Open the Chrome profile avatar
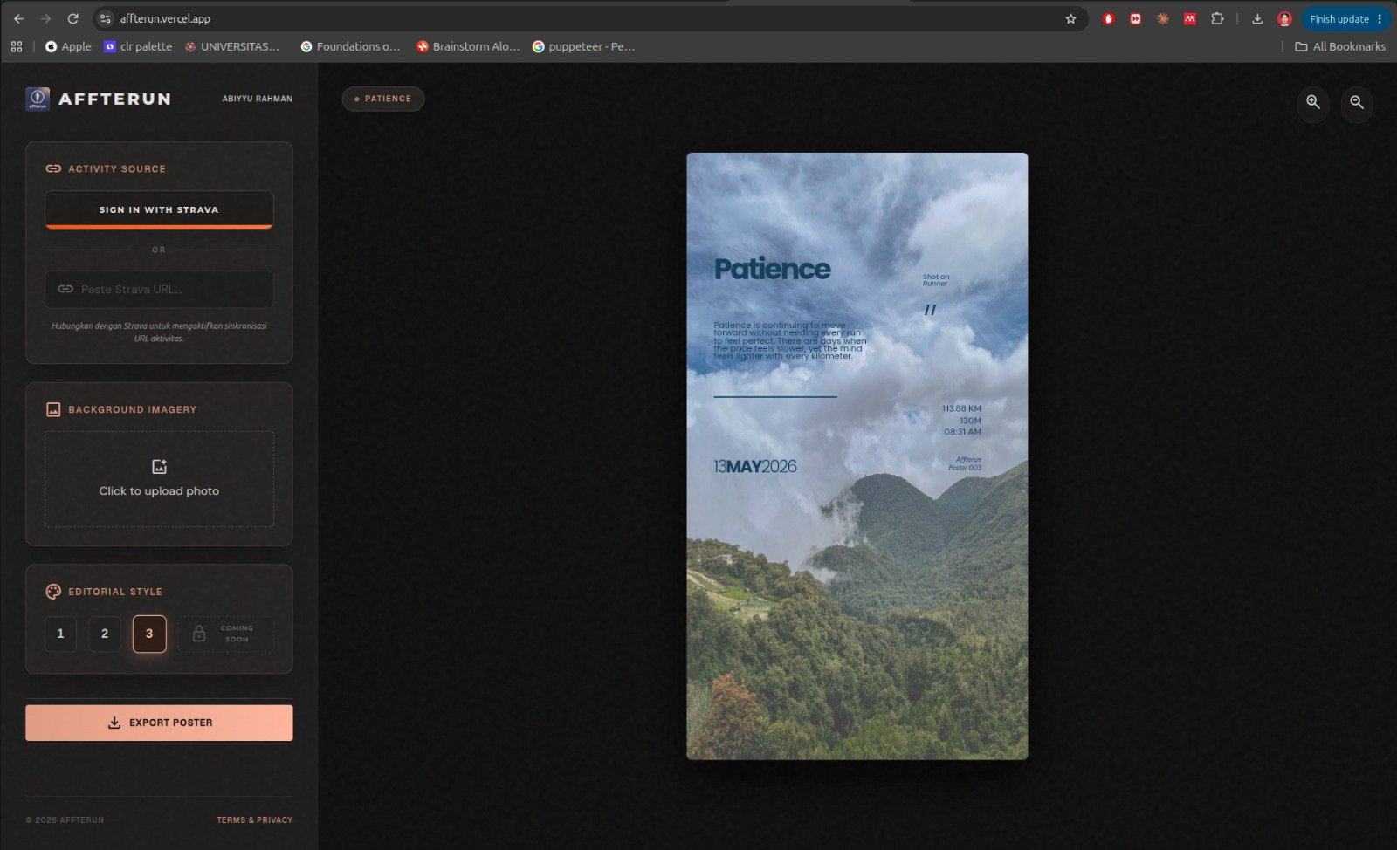Image resolution: width=1397 pixels, height=850 pixels. [x=1284, y=18]
